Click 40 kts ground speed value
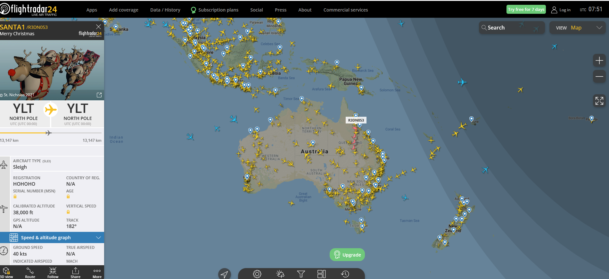 [x=20, y=254]
